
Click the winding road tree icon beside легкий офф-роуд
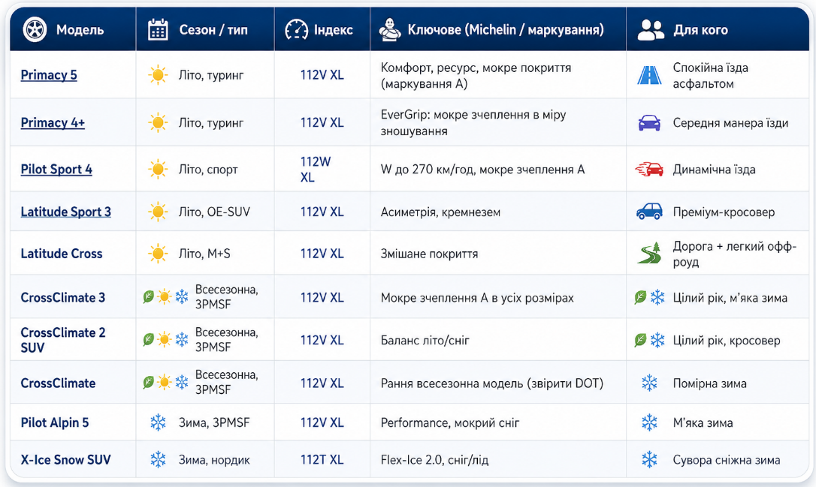click(x=649, y=254)
